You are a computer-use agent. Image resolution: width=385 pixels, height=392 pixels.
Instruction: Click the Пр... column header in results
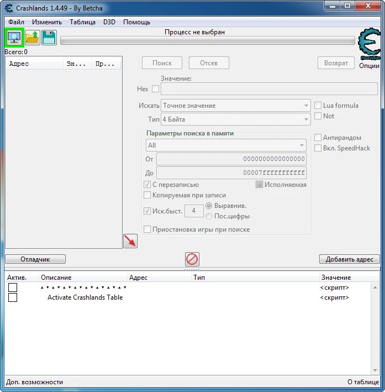click(106, 64)
